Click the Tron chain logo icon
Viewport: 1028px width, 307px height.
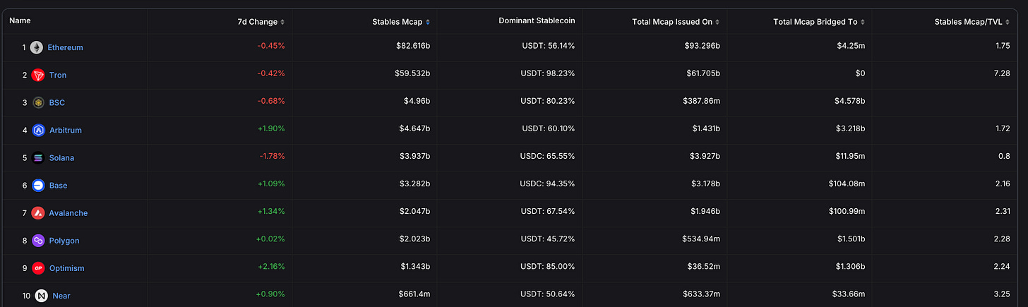tap(37, 75)
